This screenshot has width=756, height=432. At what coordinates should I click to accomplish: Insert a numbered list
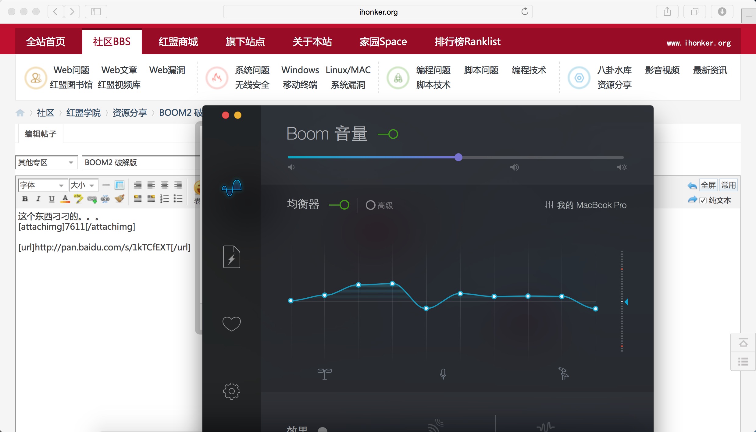pyautogui.click(x=165, y=199)
